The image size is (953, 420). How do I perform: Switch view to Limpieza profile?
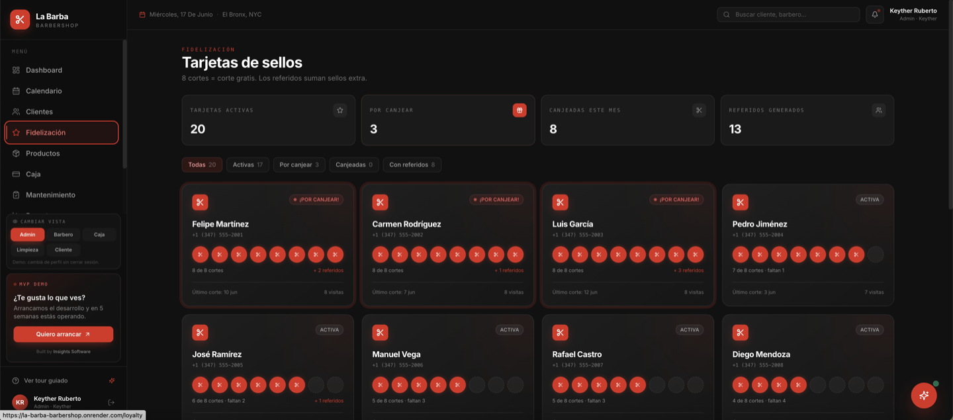pos(28,250)
